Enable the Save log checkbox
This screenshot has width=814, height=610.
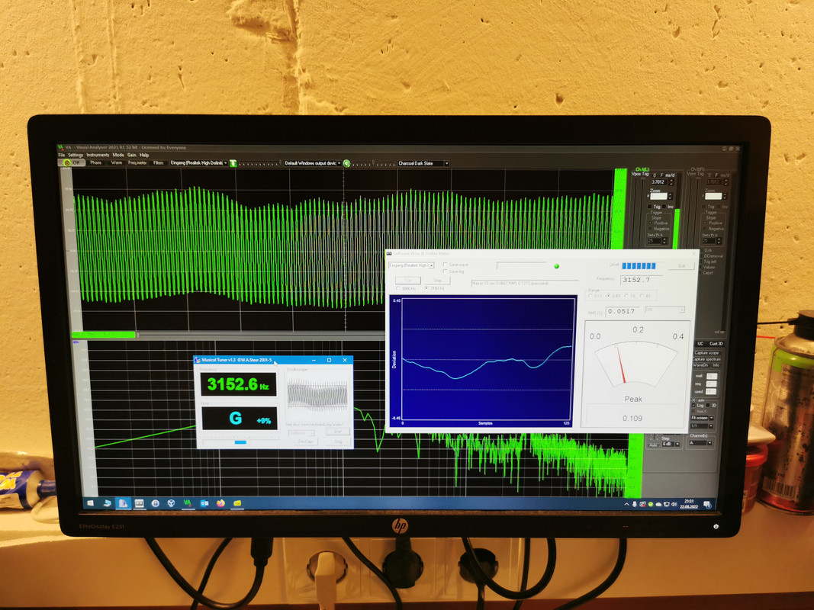pyautogui.click(x=446, y=271)
